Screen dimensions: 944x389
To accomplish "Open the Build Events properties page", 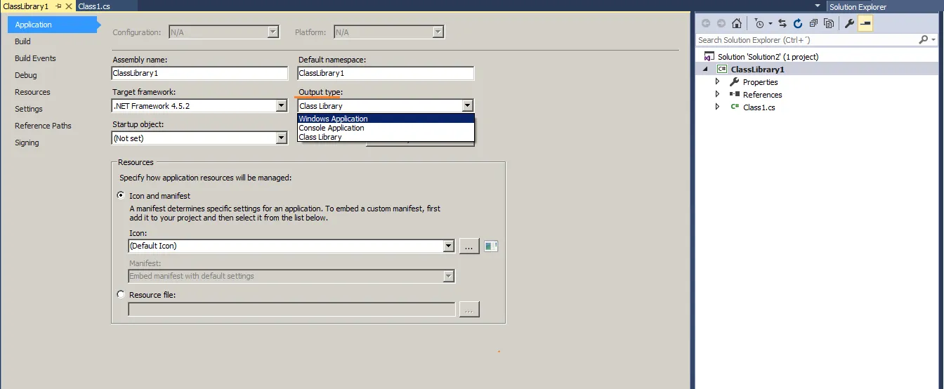I will coord(35,58).
